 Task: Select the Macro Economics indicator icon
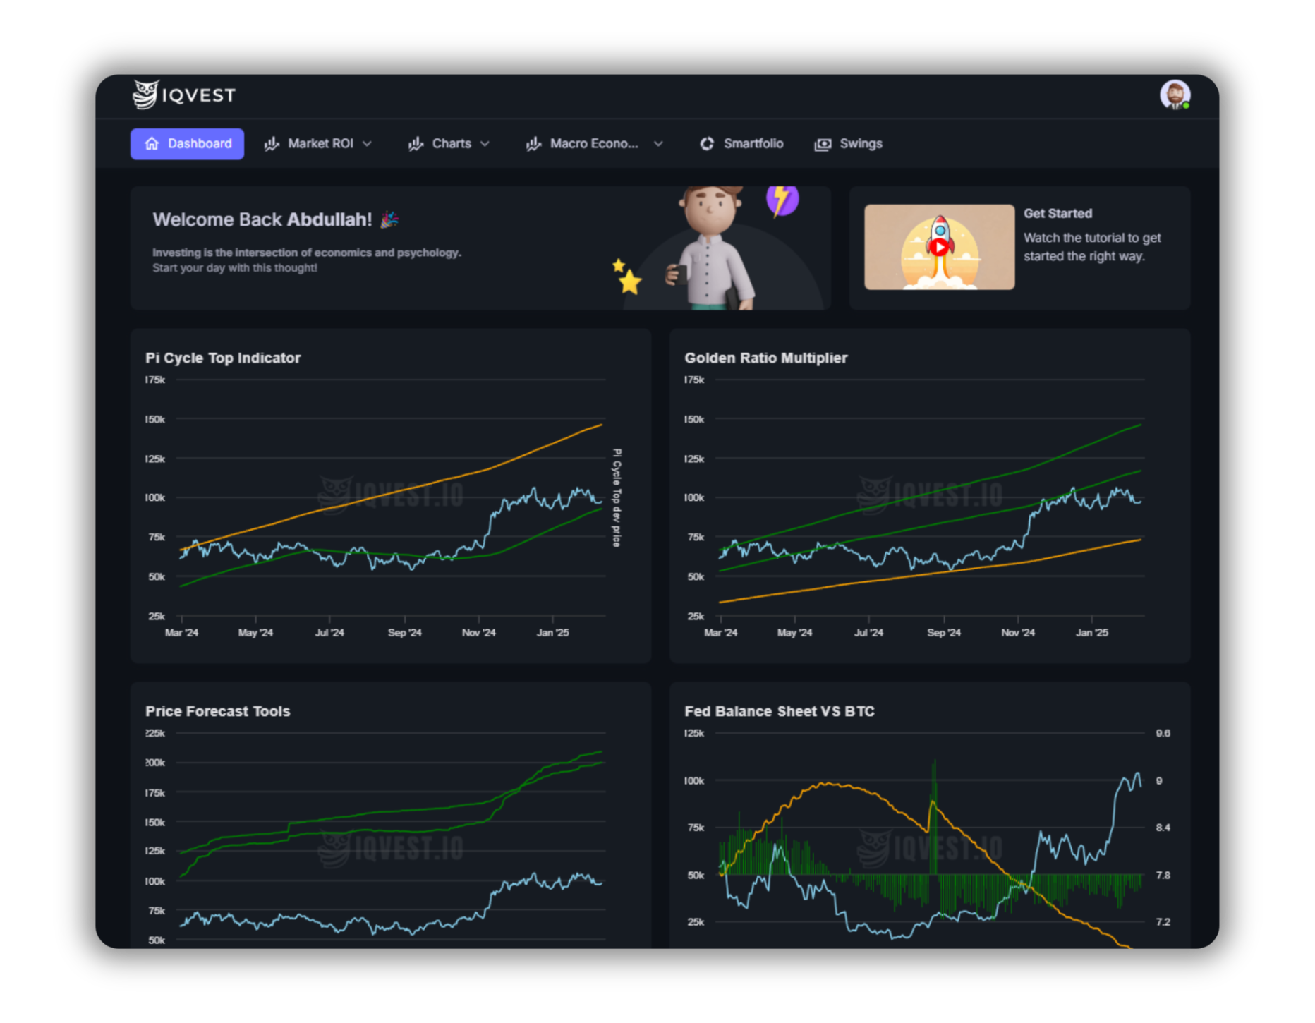point(533,143)
